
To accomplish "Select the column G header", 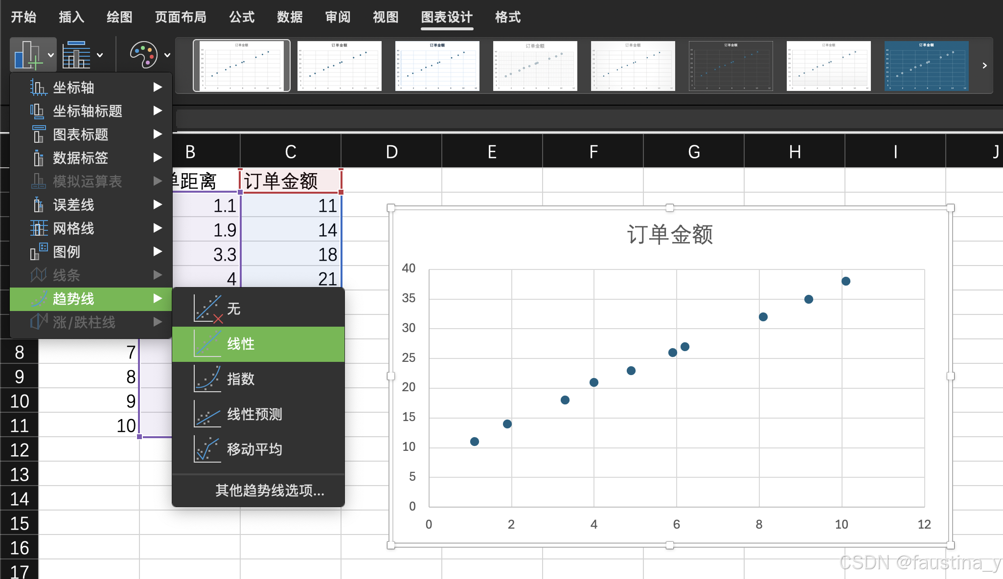I will coord(693,152).
